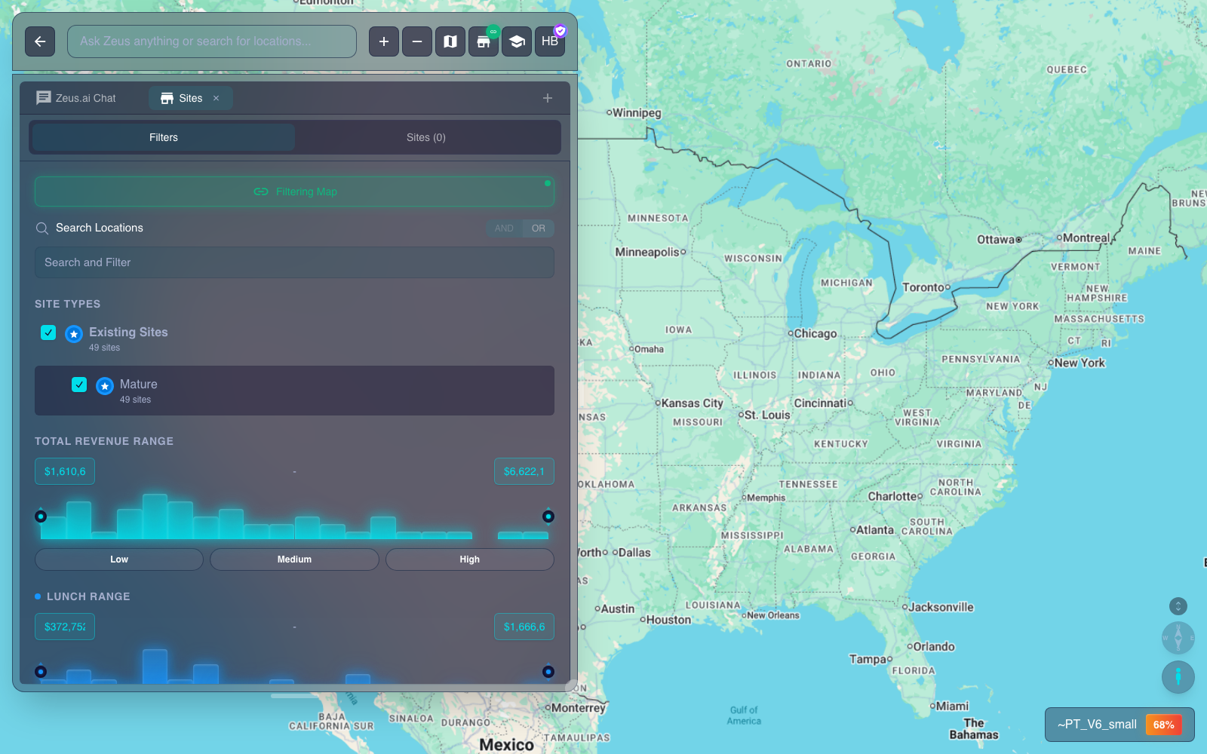Close the Sites tab
Image resolution: width=1207 pixels, height=754 pixels.
[x=216, y=98]
